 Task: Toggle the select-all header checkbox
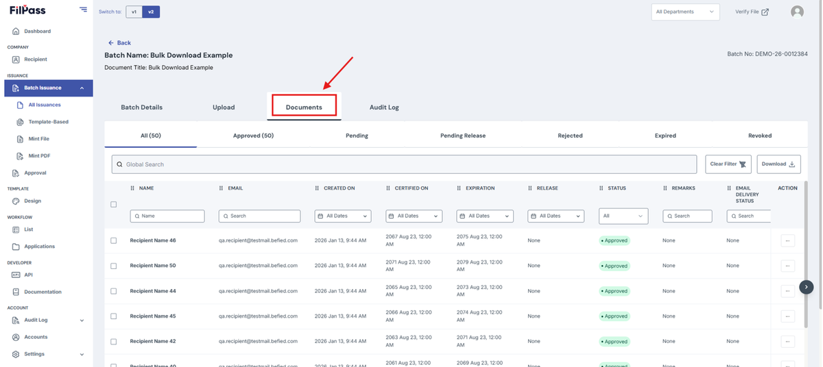tap(114, 204)
